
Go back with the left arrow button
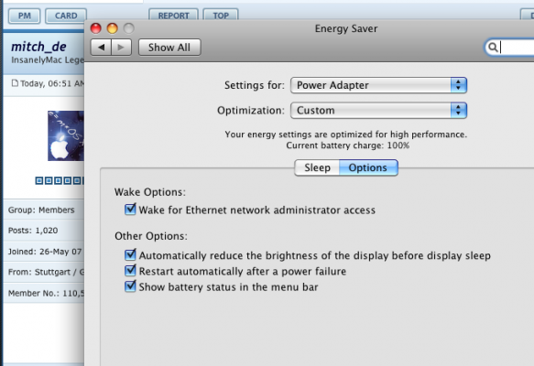coord(101,48)
